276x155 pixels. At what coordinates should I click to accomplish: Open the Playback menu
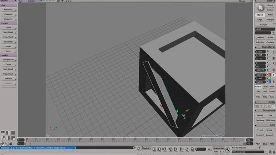coord(146,148)
